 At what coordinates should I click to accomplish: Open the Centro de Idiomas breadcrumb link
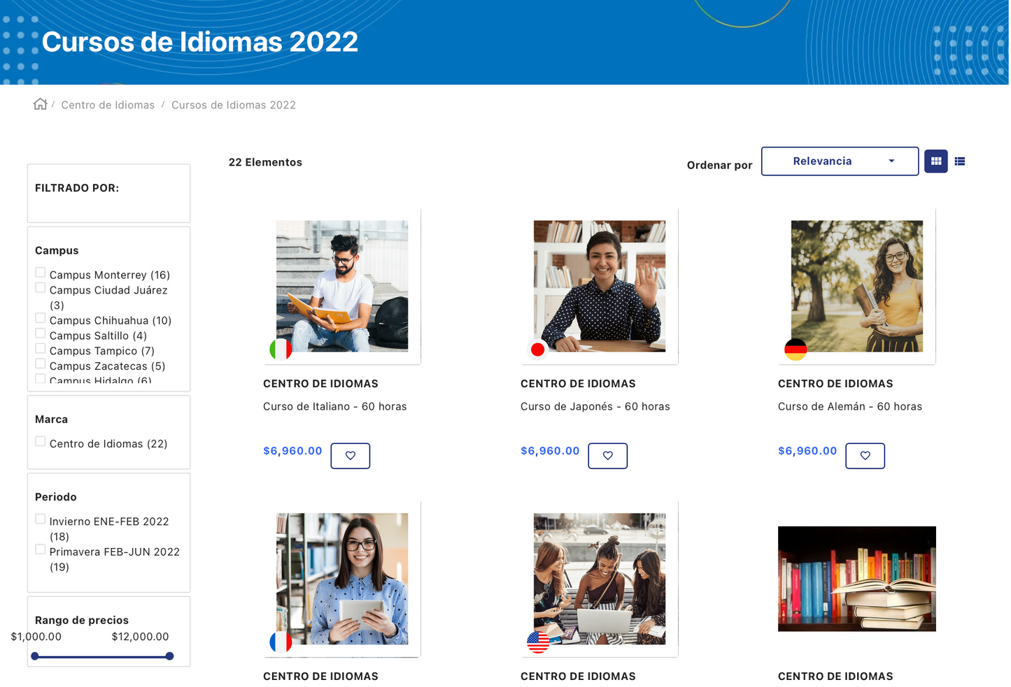click(108, 105)
